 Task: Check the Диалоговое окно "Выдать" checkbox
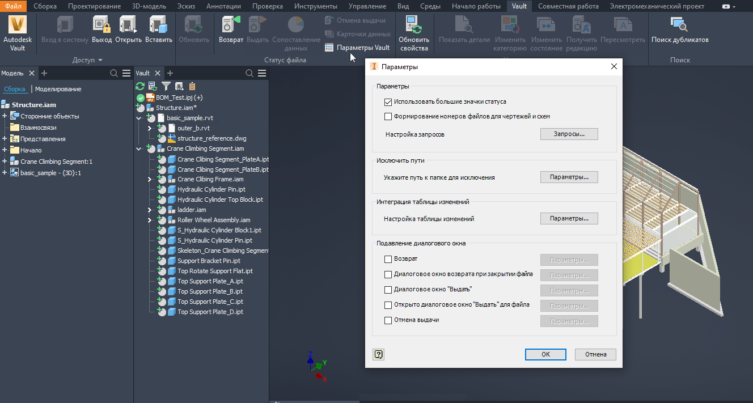[388, 290]
